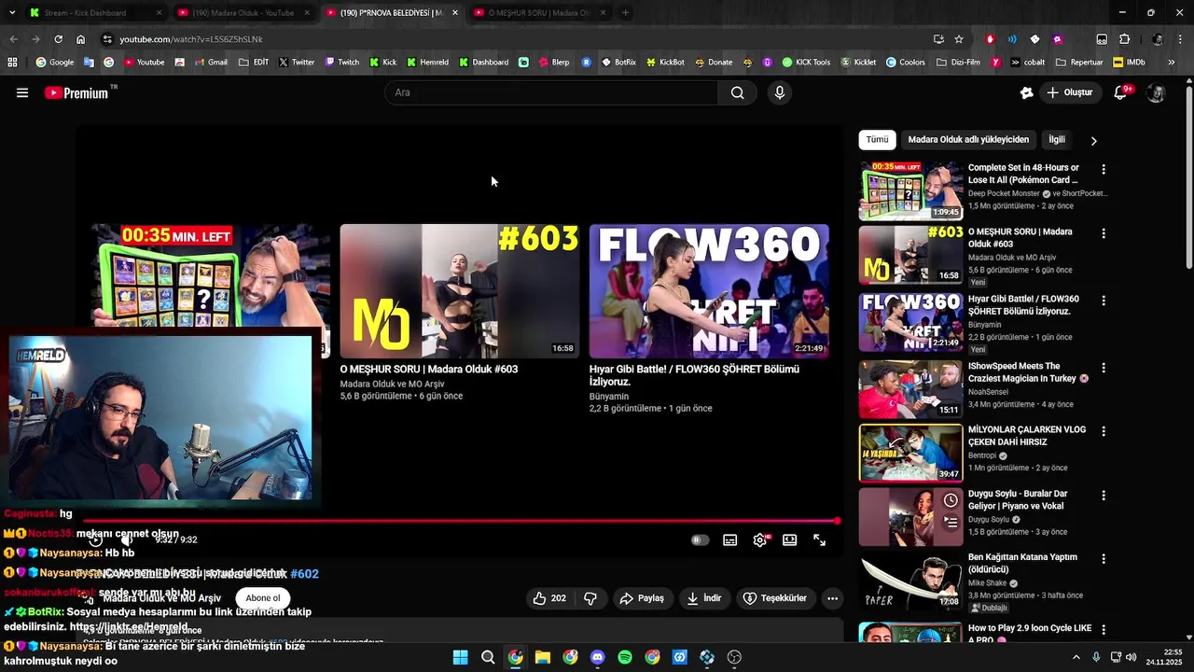
Task: Toggle subtitles in the video player
Action: pyautogui.click(x=730, y=539)
